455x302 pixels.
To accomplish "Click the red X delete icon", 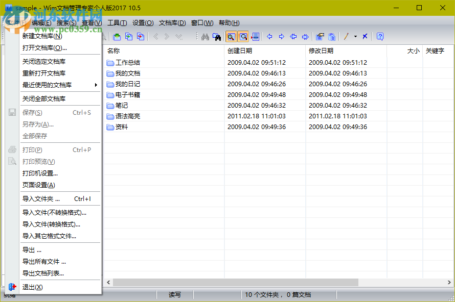I will pyautogui.click(x=364, y=36).
